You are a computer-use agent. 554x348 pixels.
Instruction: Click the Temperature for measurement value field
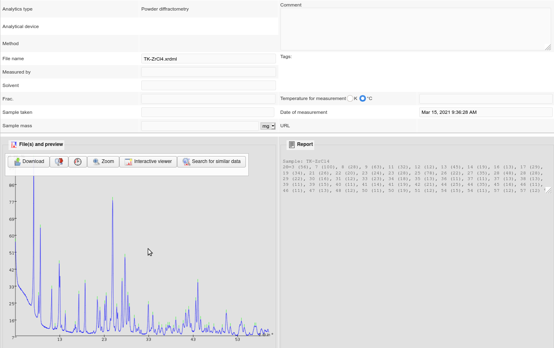point(486,98)
